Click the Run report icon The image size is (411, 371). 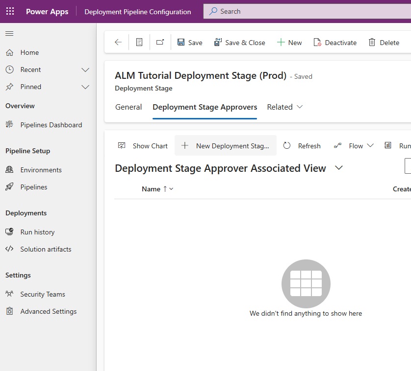click(387, 145)
